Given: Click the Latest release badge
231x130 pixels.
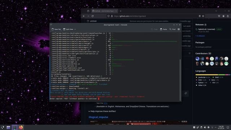Looking at the screenshot, I should coord(219,29).
